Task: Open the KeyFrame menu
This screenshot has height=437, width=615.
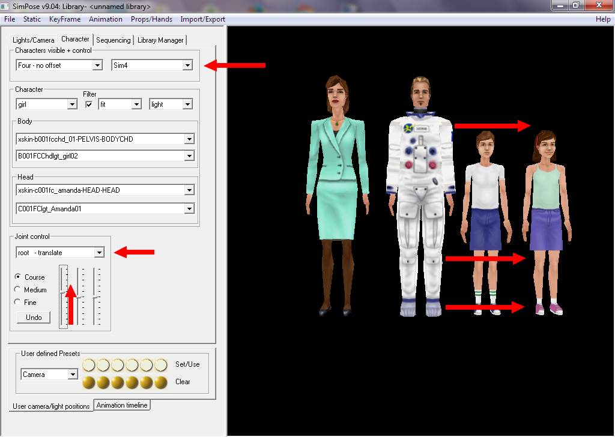Action: coord(64,19)
